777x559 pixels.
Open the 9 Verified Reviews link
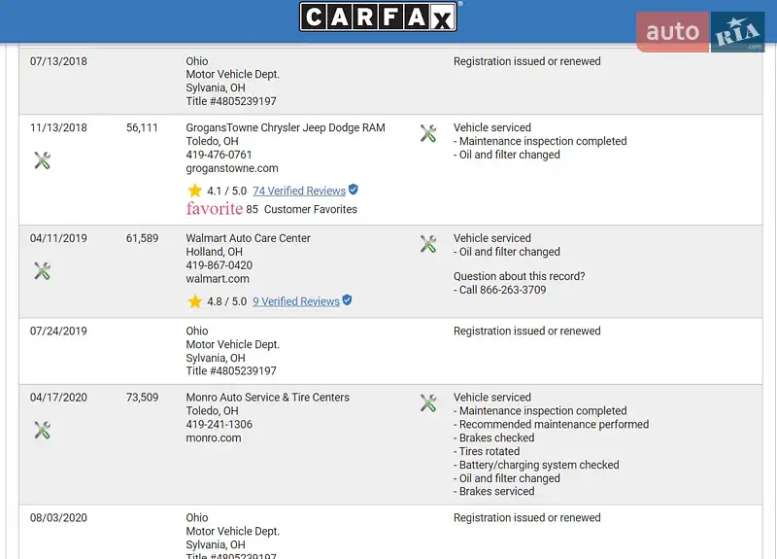pyautogui.click(x=296, y=301)
